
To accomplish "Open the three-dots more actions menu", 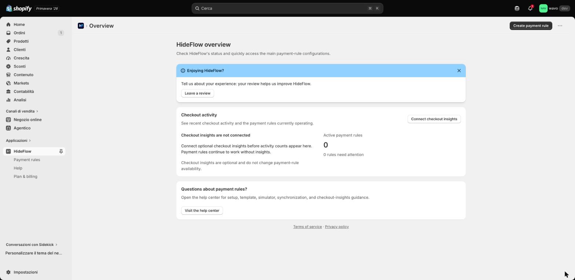I will (x=560, y=26).
